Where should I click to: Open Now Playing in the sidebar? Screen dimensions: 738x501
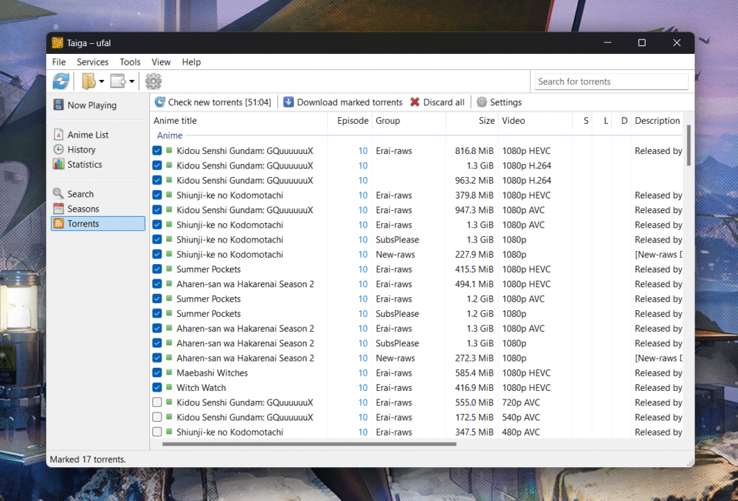[98, 105]
